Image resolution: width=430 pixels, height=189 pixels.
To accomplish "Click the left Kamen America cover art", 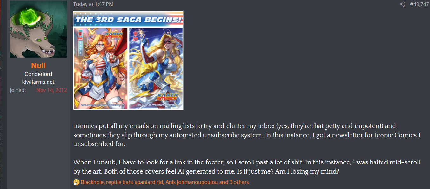I will coord(100,68).
